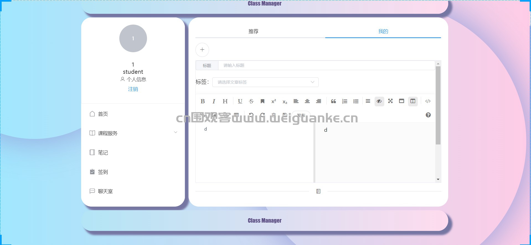This screenshot has height=245, width=531.
Task: Toggle the reading mode window icon
Action: click(401, 101)
